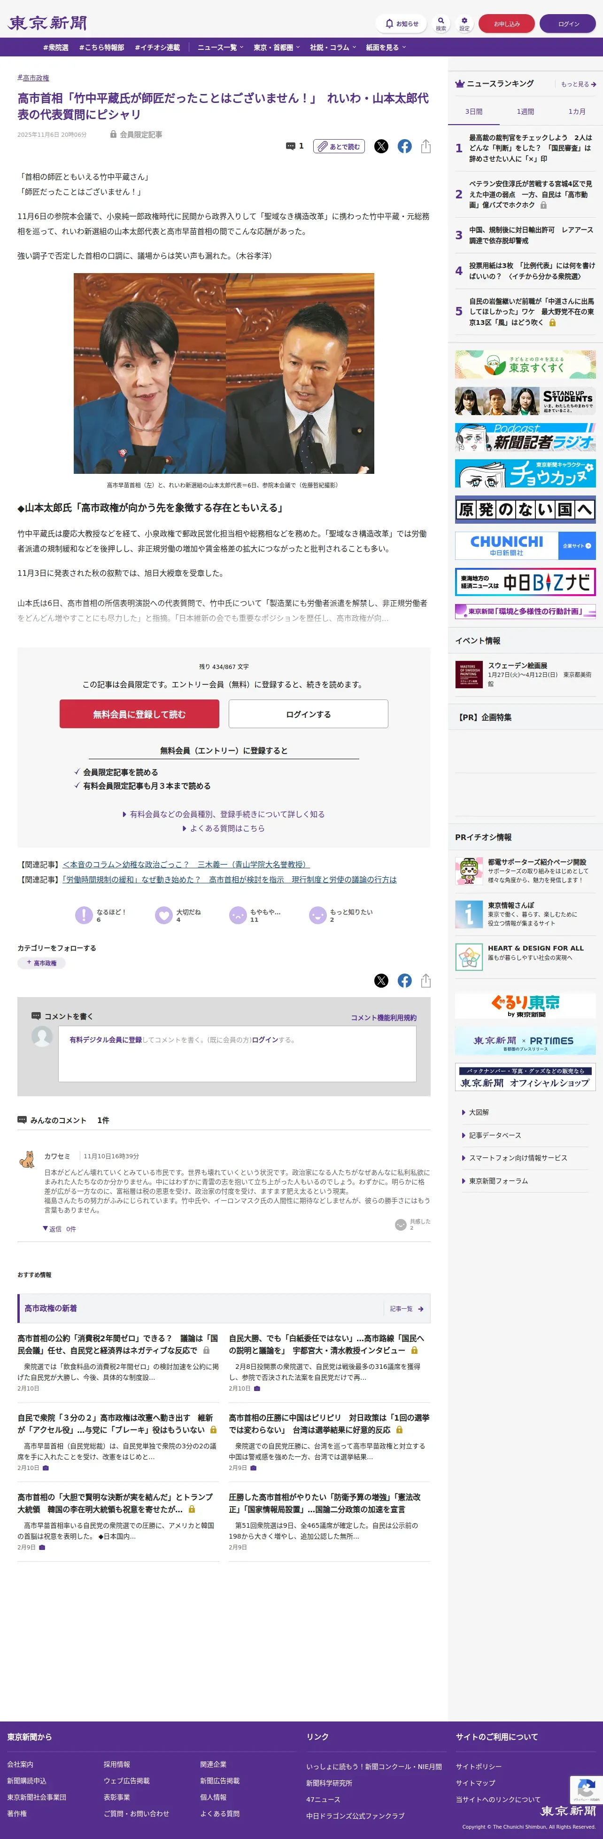Screen dimensions: 603x1839
Task: Open the #イチオシ連載 nav item
Action: click(x=157, y=47)
